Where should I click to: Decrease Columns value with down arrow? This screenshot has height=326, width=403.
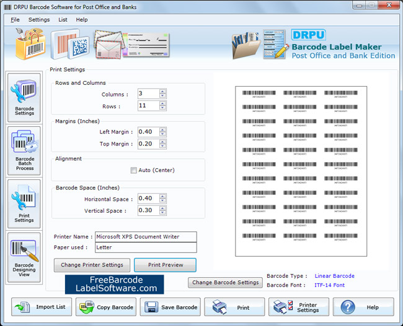tap(162, 96)
